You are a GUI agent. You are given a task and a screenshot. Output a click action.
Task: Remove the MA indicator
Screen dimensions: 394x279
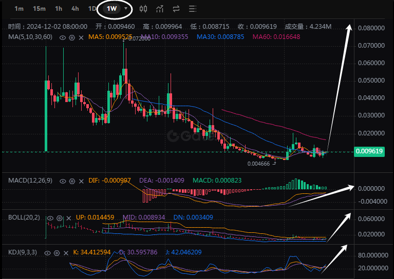coord(81,37)
